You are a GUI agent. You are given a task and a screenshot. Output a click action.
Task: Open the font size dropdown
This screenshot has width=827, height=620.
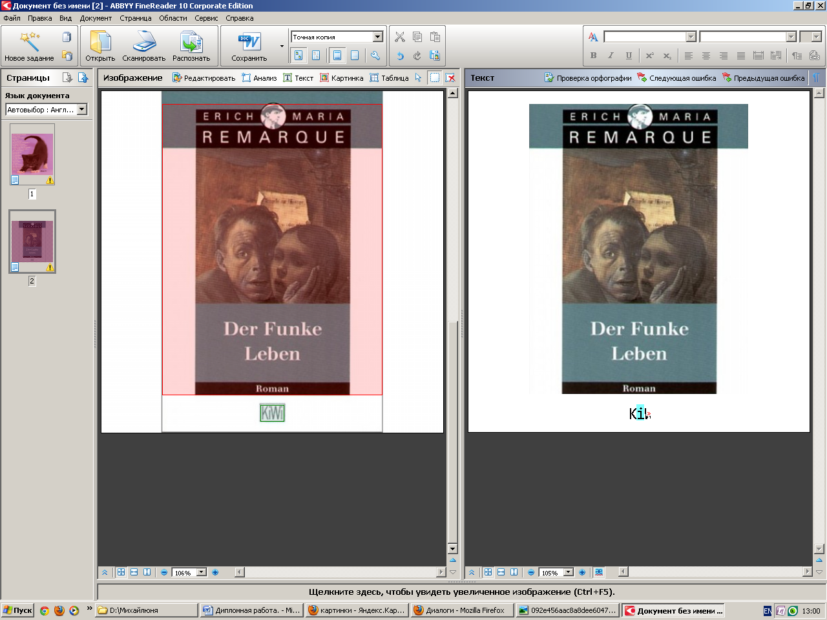[816, 37]
